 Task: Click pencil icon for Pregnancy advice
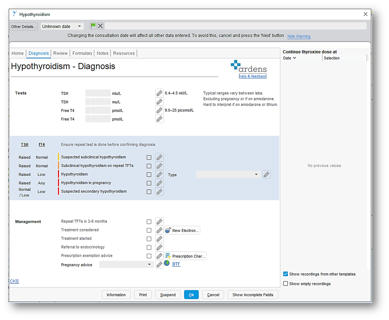(159, 264)
